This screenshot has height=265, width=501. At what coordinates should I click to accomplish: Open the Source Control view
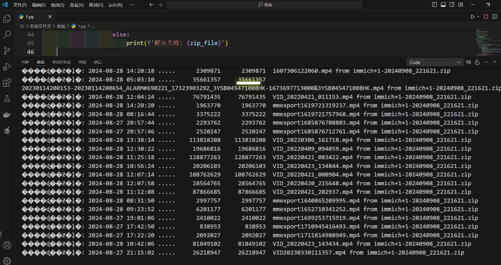click(x=7, y=51)
